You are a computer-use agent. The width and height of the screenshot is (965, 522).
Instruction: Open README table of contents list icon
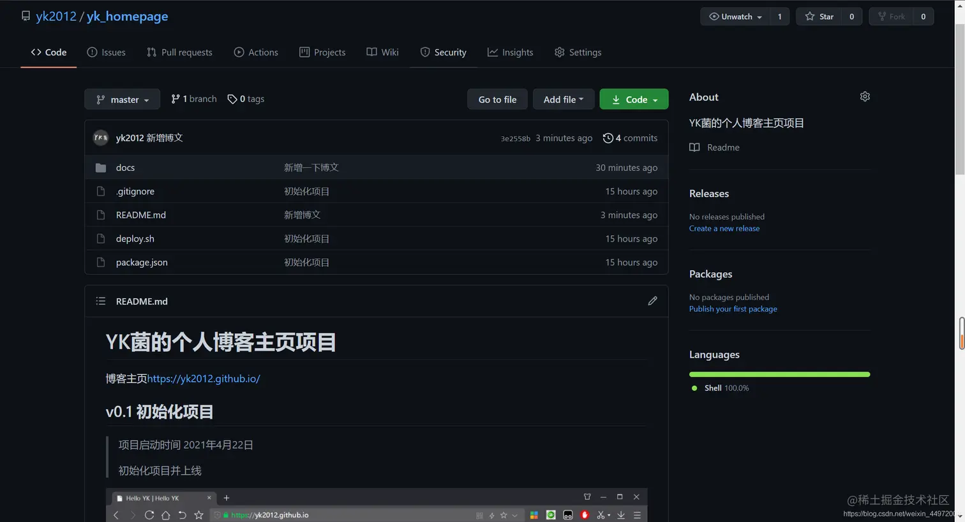100,301
